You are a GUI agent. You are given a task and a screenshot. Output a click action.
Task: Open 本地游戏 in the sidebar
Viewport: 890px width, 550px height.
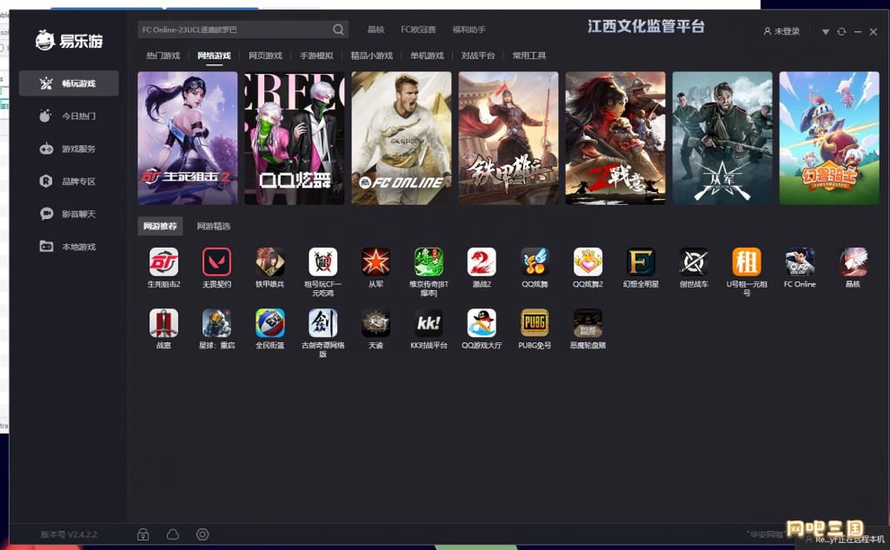pos(69,247)
